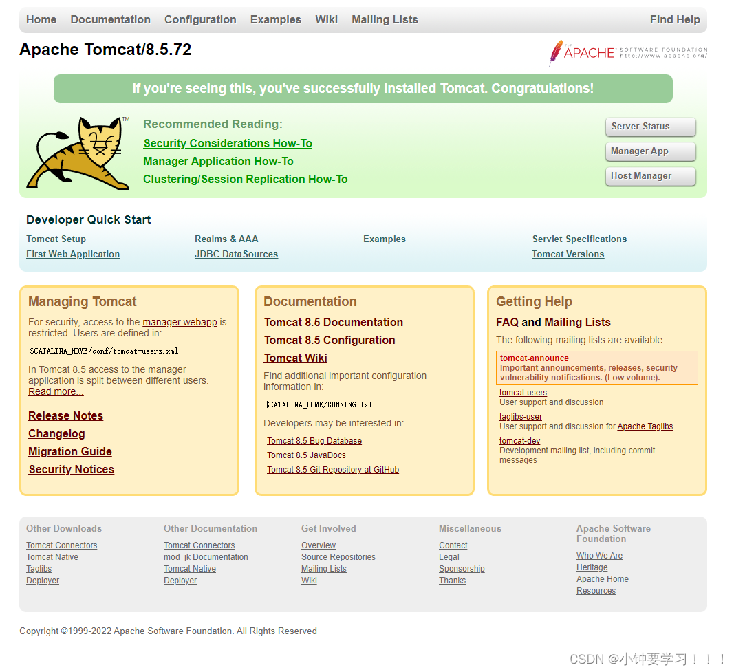Open Tomcat Native under Other Downloads

52,557
